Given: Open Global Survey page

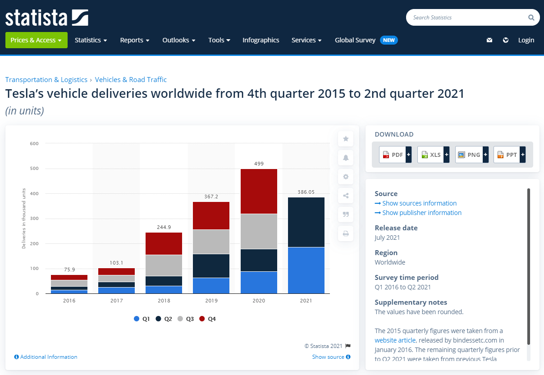Looking at the screenshot, I should click(x=355, y=40).
